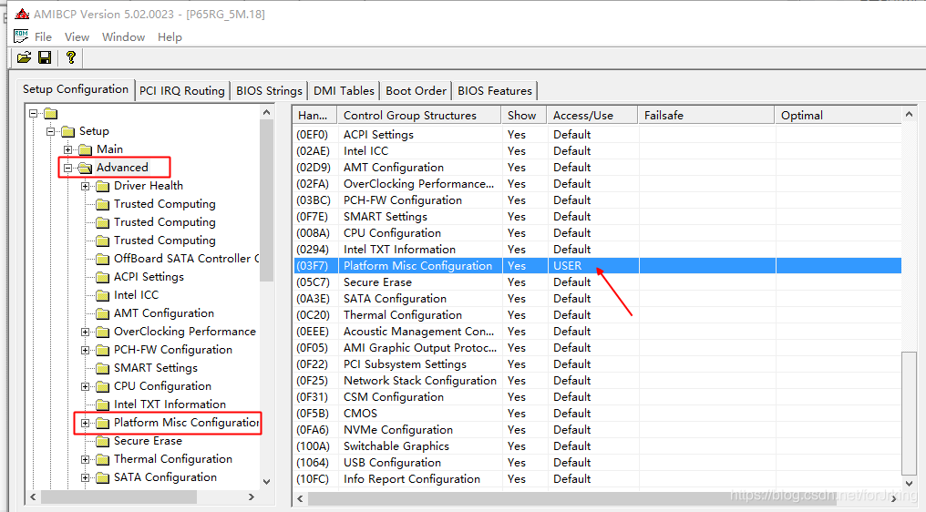Click the folder icon beside Secure Erase
This screenshot has height=512, width=926.
tap(103, 441)
